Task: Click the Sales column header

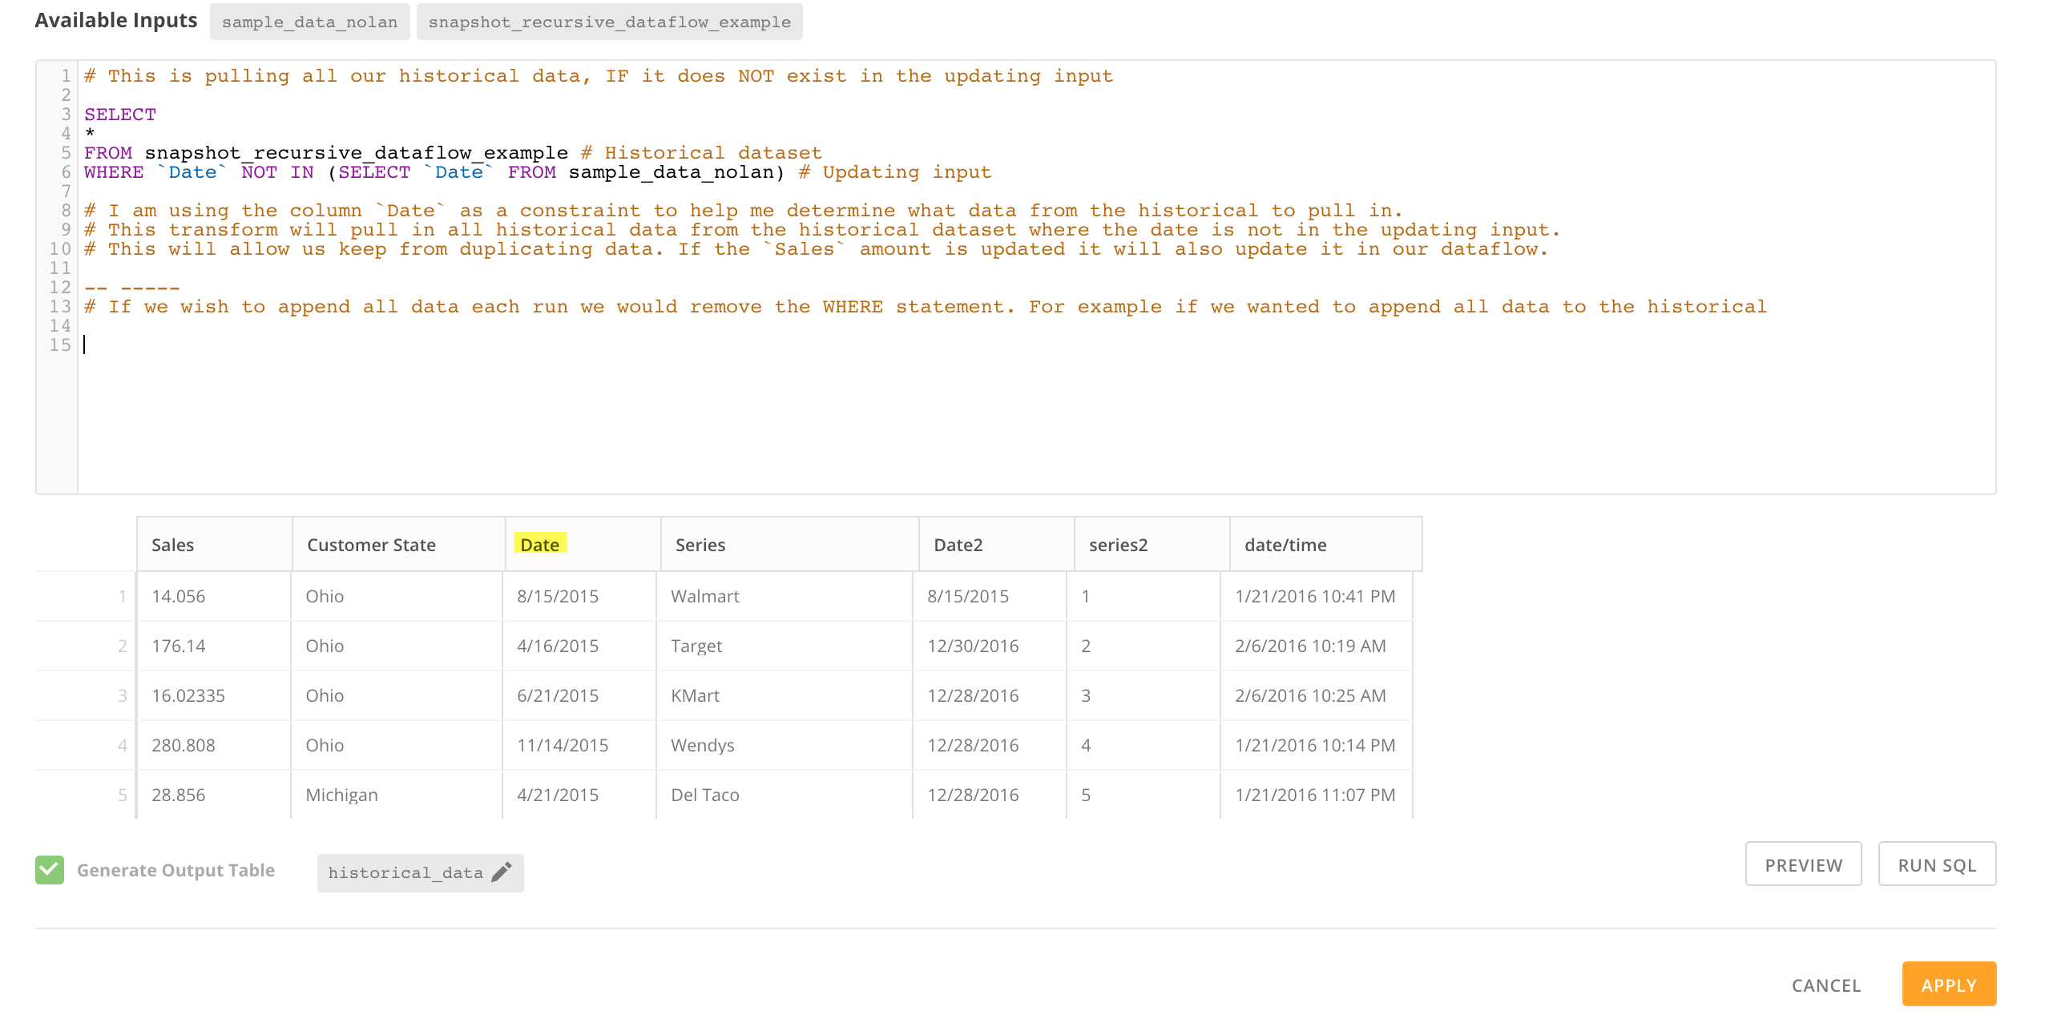Action: click(x=172, y=544)
